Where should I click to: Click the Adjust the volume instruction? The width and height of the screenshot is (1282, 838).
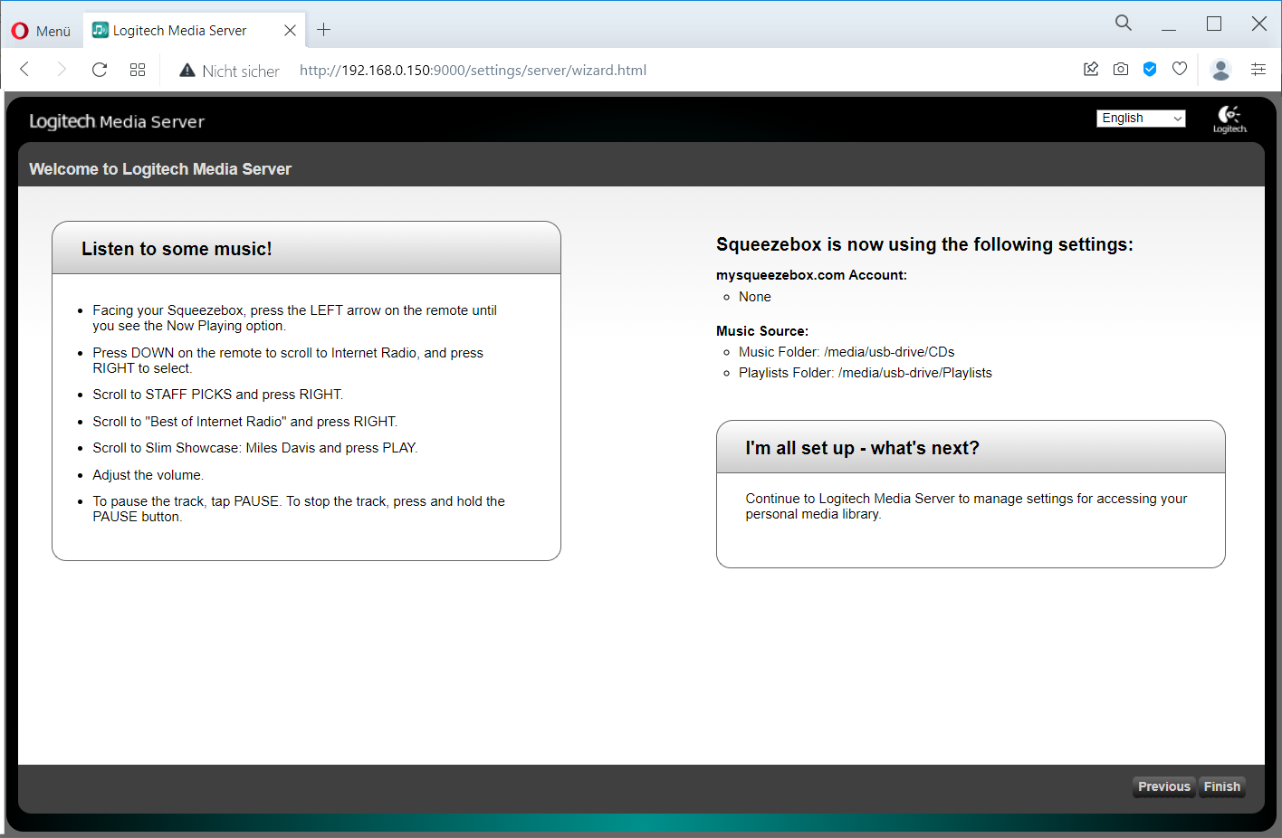pyautogui.click(x=148, y=475)
